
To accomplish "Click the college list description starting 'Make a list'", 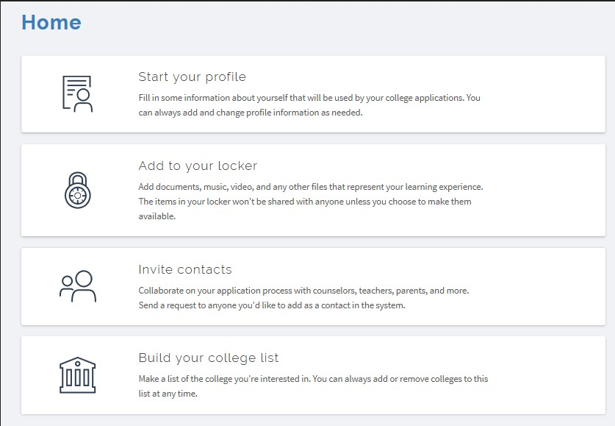I will (x=314, y=386).
